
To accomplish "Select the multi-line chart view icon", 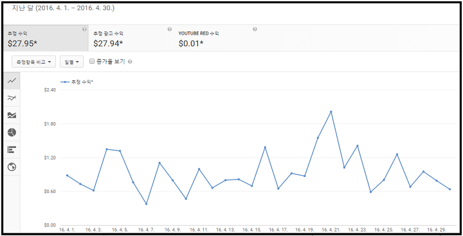I will pos(12,98).
